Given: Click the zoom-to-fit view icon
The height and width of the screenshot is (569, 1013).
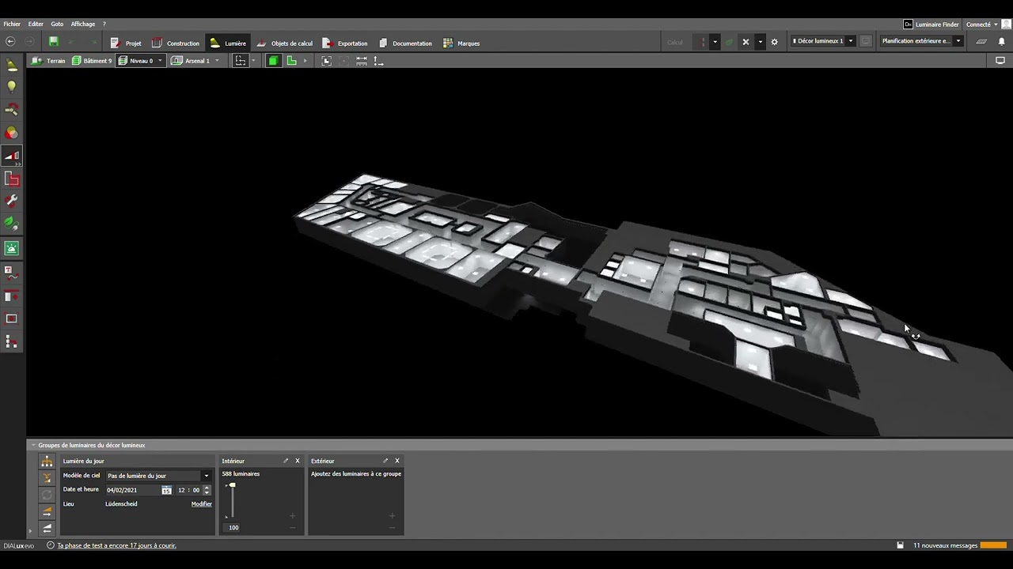Looking at the screenshot, I should click(x=326, y=61).
